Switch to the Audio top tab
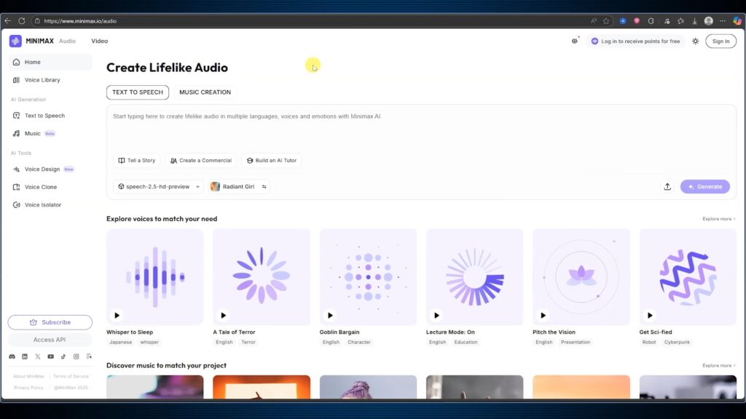The height and width of the screenshot is (419, 746). pyautogui.click(x=67, y=41)
